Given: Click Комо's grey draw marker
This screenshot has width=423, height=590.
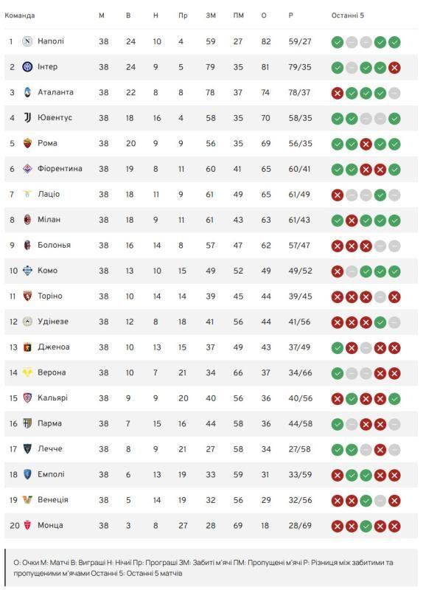Looking at the screenshot, I should [x=352, y=271].
